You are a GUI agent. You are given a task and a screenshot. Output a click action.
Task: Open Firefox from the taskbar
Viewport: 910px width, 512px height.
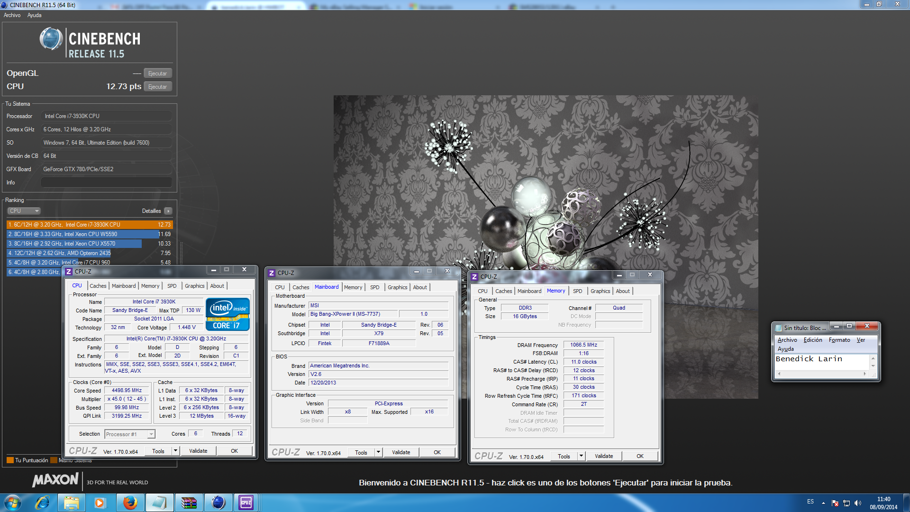(x=130, y=503)
